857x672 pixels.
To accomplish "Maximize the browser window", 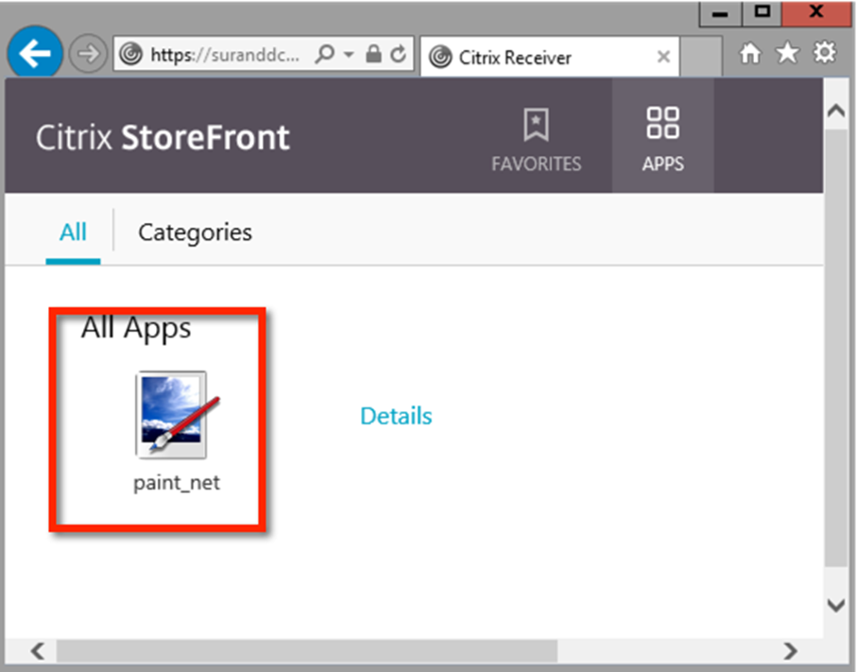I will [762, 12].
